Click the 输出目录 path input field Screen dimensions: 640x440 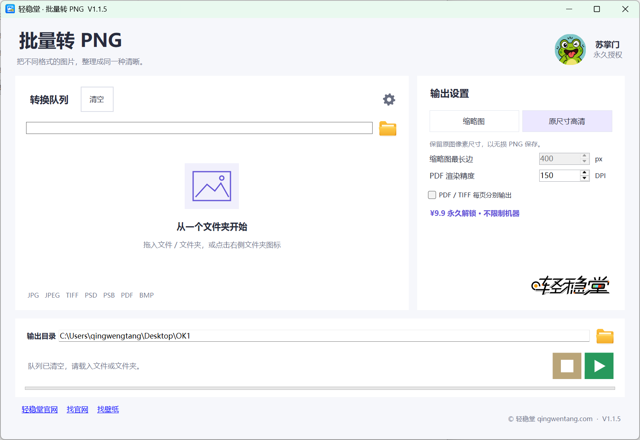[324, 336]
